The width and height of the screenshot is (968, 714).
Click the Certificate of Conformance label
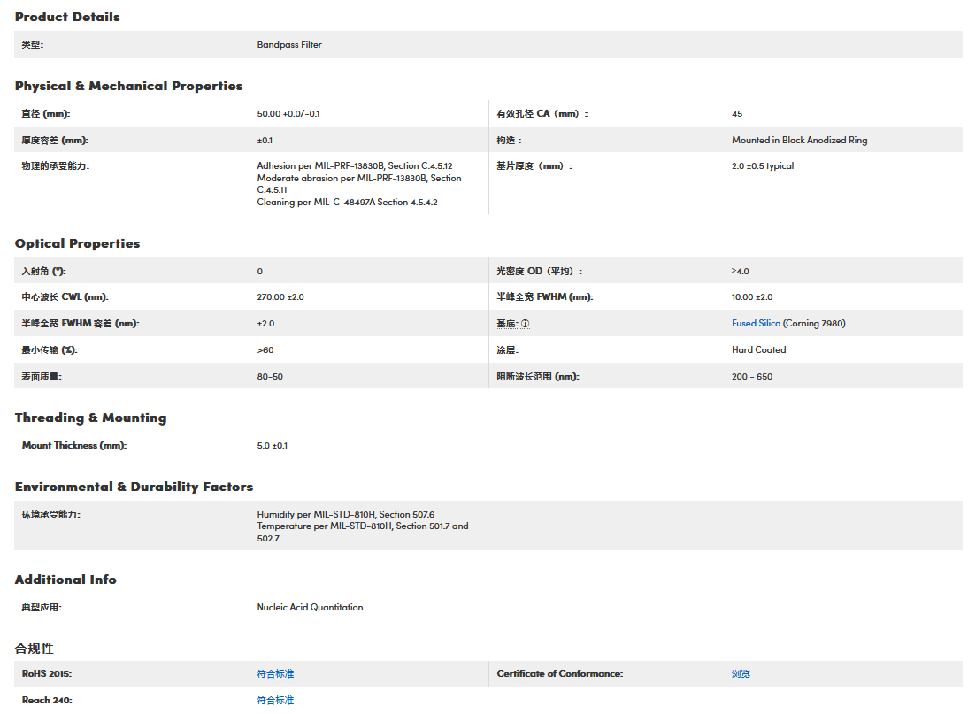[x=559, y=674]
